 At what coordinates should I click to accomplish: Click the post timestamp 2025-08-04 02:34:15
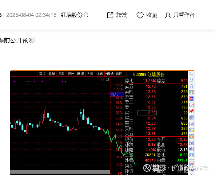click(31, 15)
